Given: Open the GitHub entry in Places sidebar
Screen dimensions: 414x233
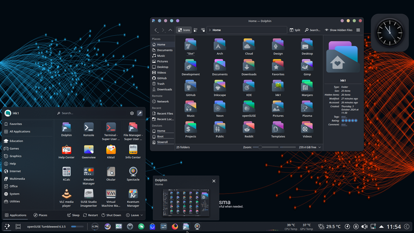Looking at the screenshot, I should (162, 78).
